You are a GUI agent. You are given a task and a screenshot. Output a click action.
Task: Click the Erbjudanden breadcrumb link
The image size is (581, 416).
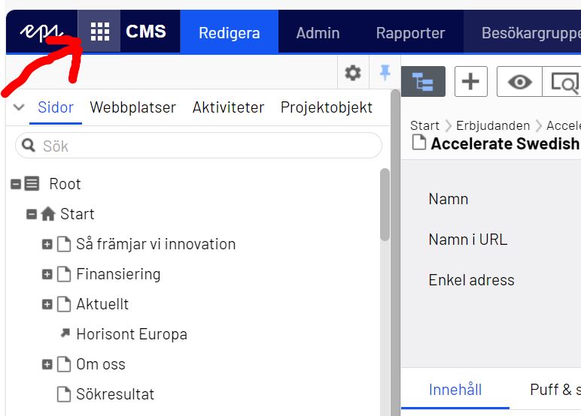coord(492,125)
